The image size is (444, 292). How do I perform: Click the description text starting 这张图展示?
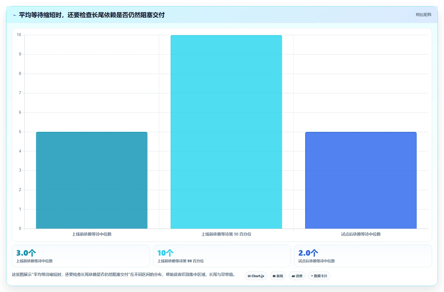[x=123, y=274]
